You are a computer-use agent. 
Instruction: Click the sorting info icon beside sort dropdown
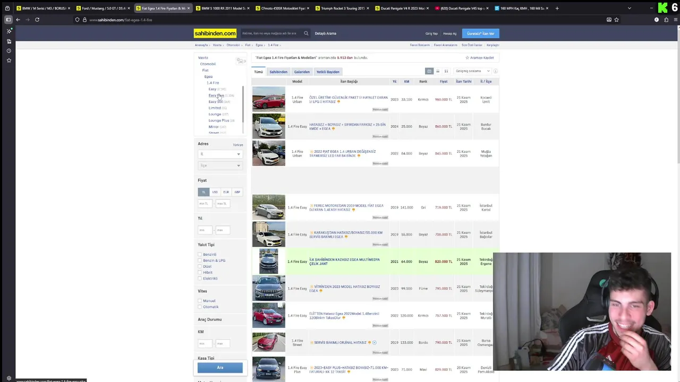click(495, 71)
